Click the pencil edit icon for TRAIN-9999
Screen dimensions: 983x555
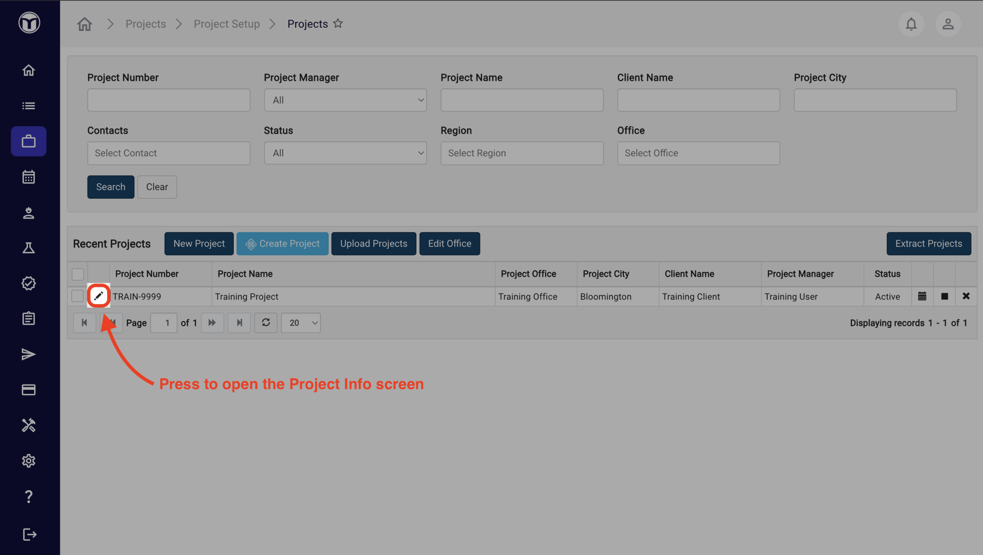pos(99,296)
